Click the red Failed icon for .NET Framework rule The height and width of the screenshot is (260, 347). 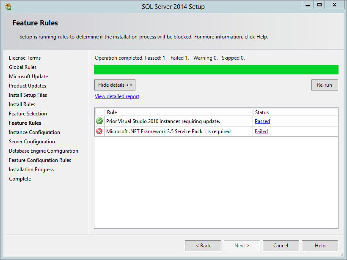[x=99, y=131]
